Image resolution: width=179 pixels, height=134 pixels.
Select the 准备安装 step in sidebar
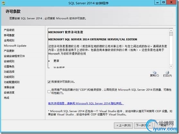coord(9,87)
